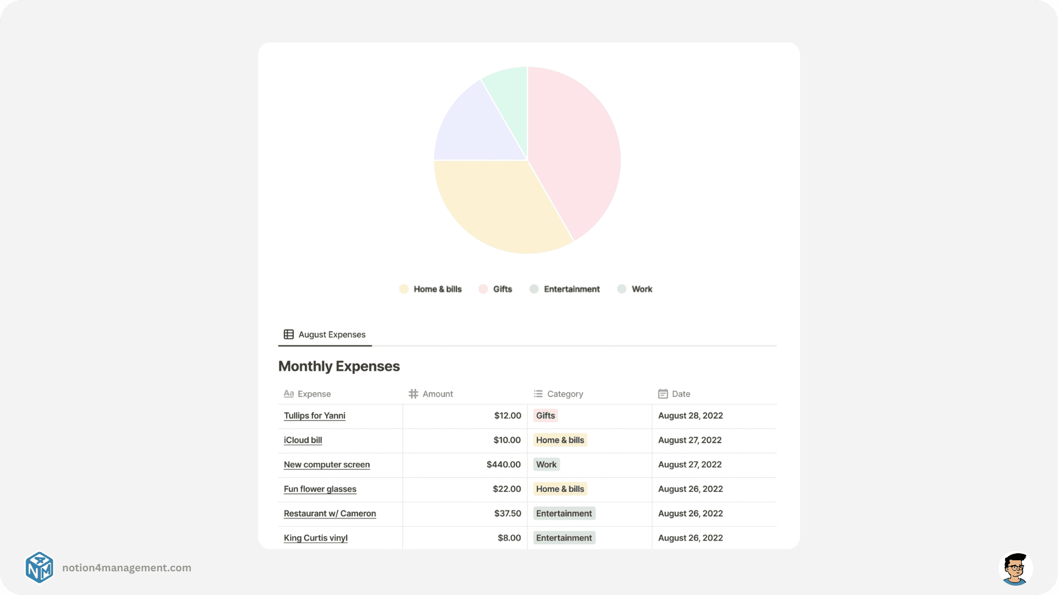Open the Tullips for Yanni expense
This screenshot has height=595, width=1058.
click(314, 415)
